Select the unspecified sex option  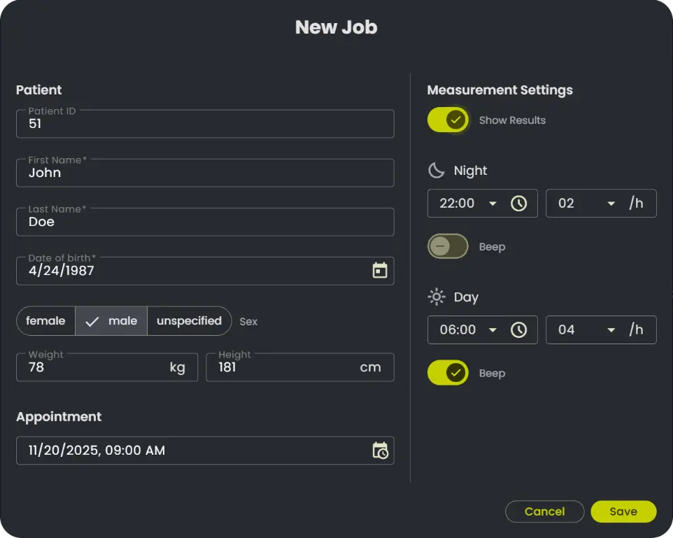point(189,321)
